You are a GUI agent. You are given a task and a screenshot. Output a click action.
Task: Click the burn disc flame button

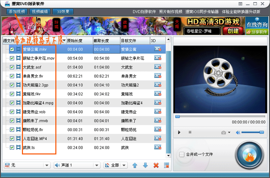249,155
